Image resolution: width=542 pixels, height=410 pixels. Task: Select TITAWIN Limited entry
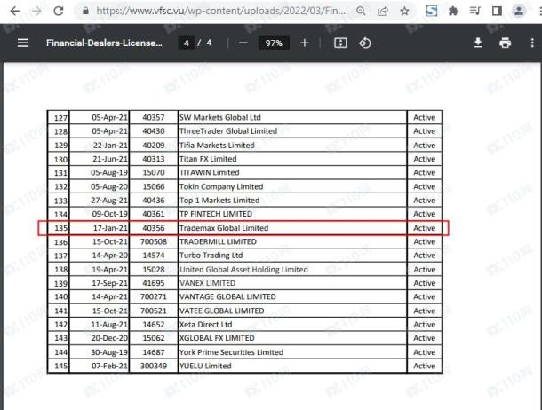(209, 172)
